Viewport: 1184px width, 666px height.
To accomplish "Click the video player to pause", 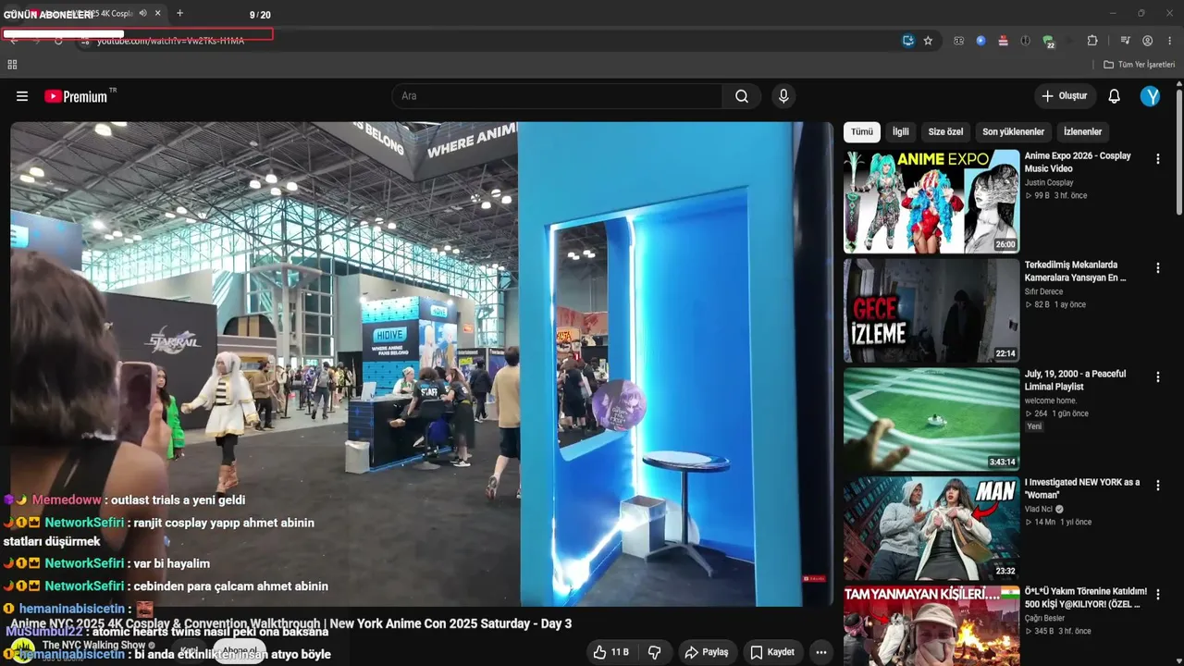I will pos(422,364).
